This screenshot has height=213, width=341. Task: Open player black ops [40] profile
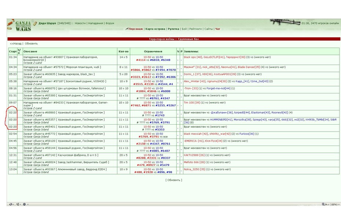[193, 57]
